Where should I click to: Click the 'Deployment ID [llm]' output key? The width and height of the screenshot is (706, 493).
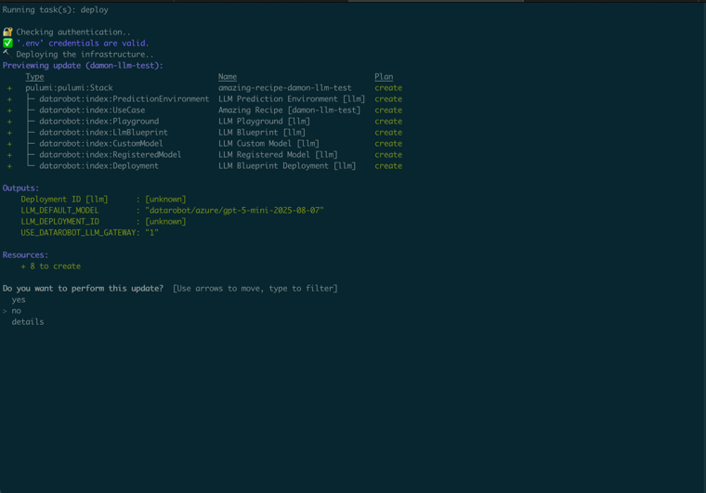coord(64,200)
